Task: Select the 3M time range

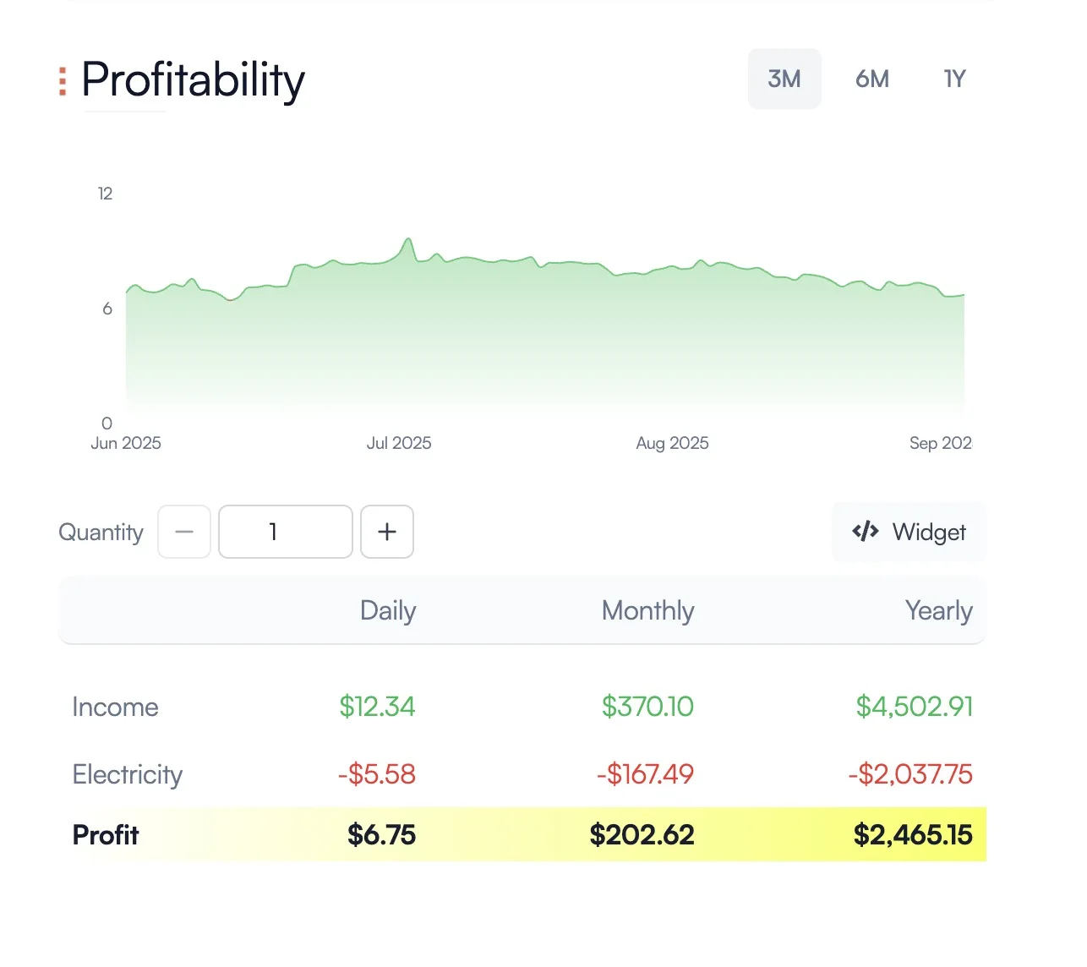Action: pos(784,79)
